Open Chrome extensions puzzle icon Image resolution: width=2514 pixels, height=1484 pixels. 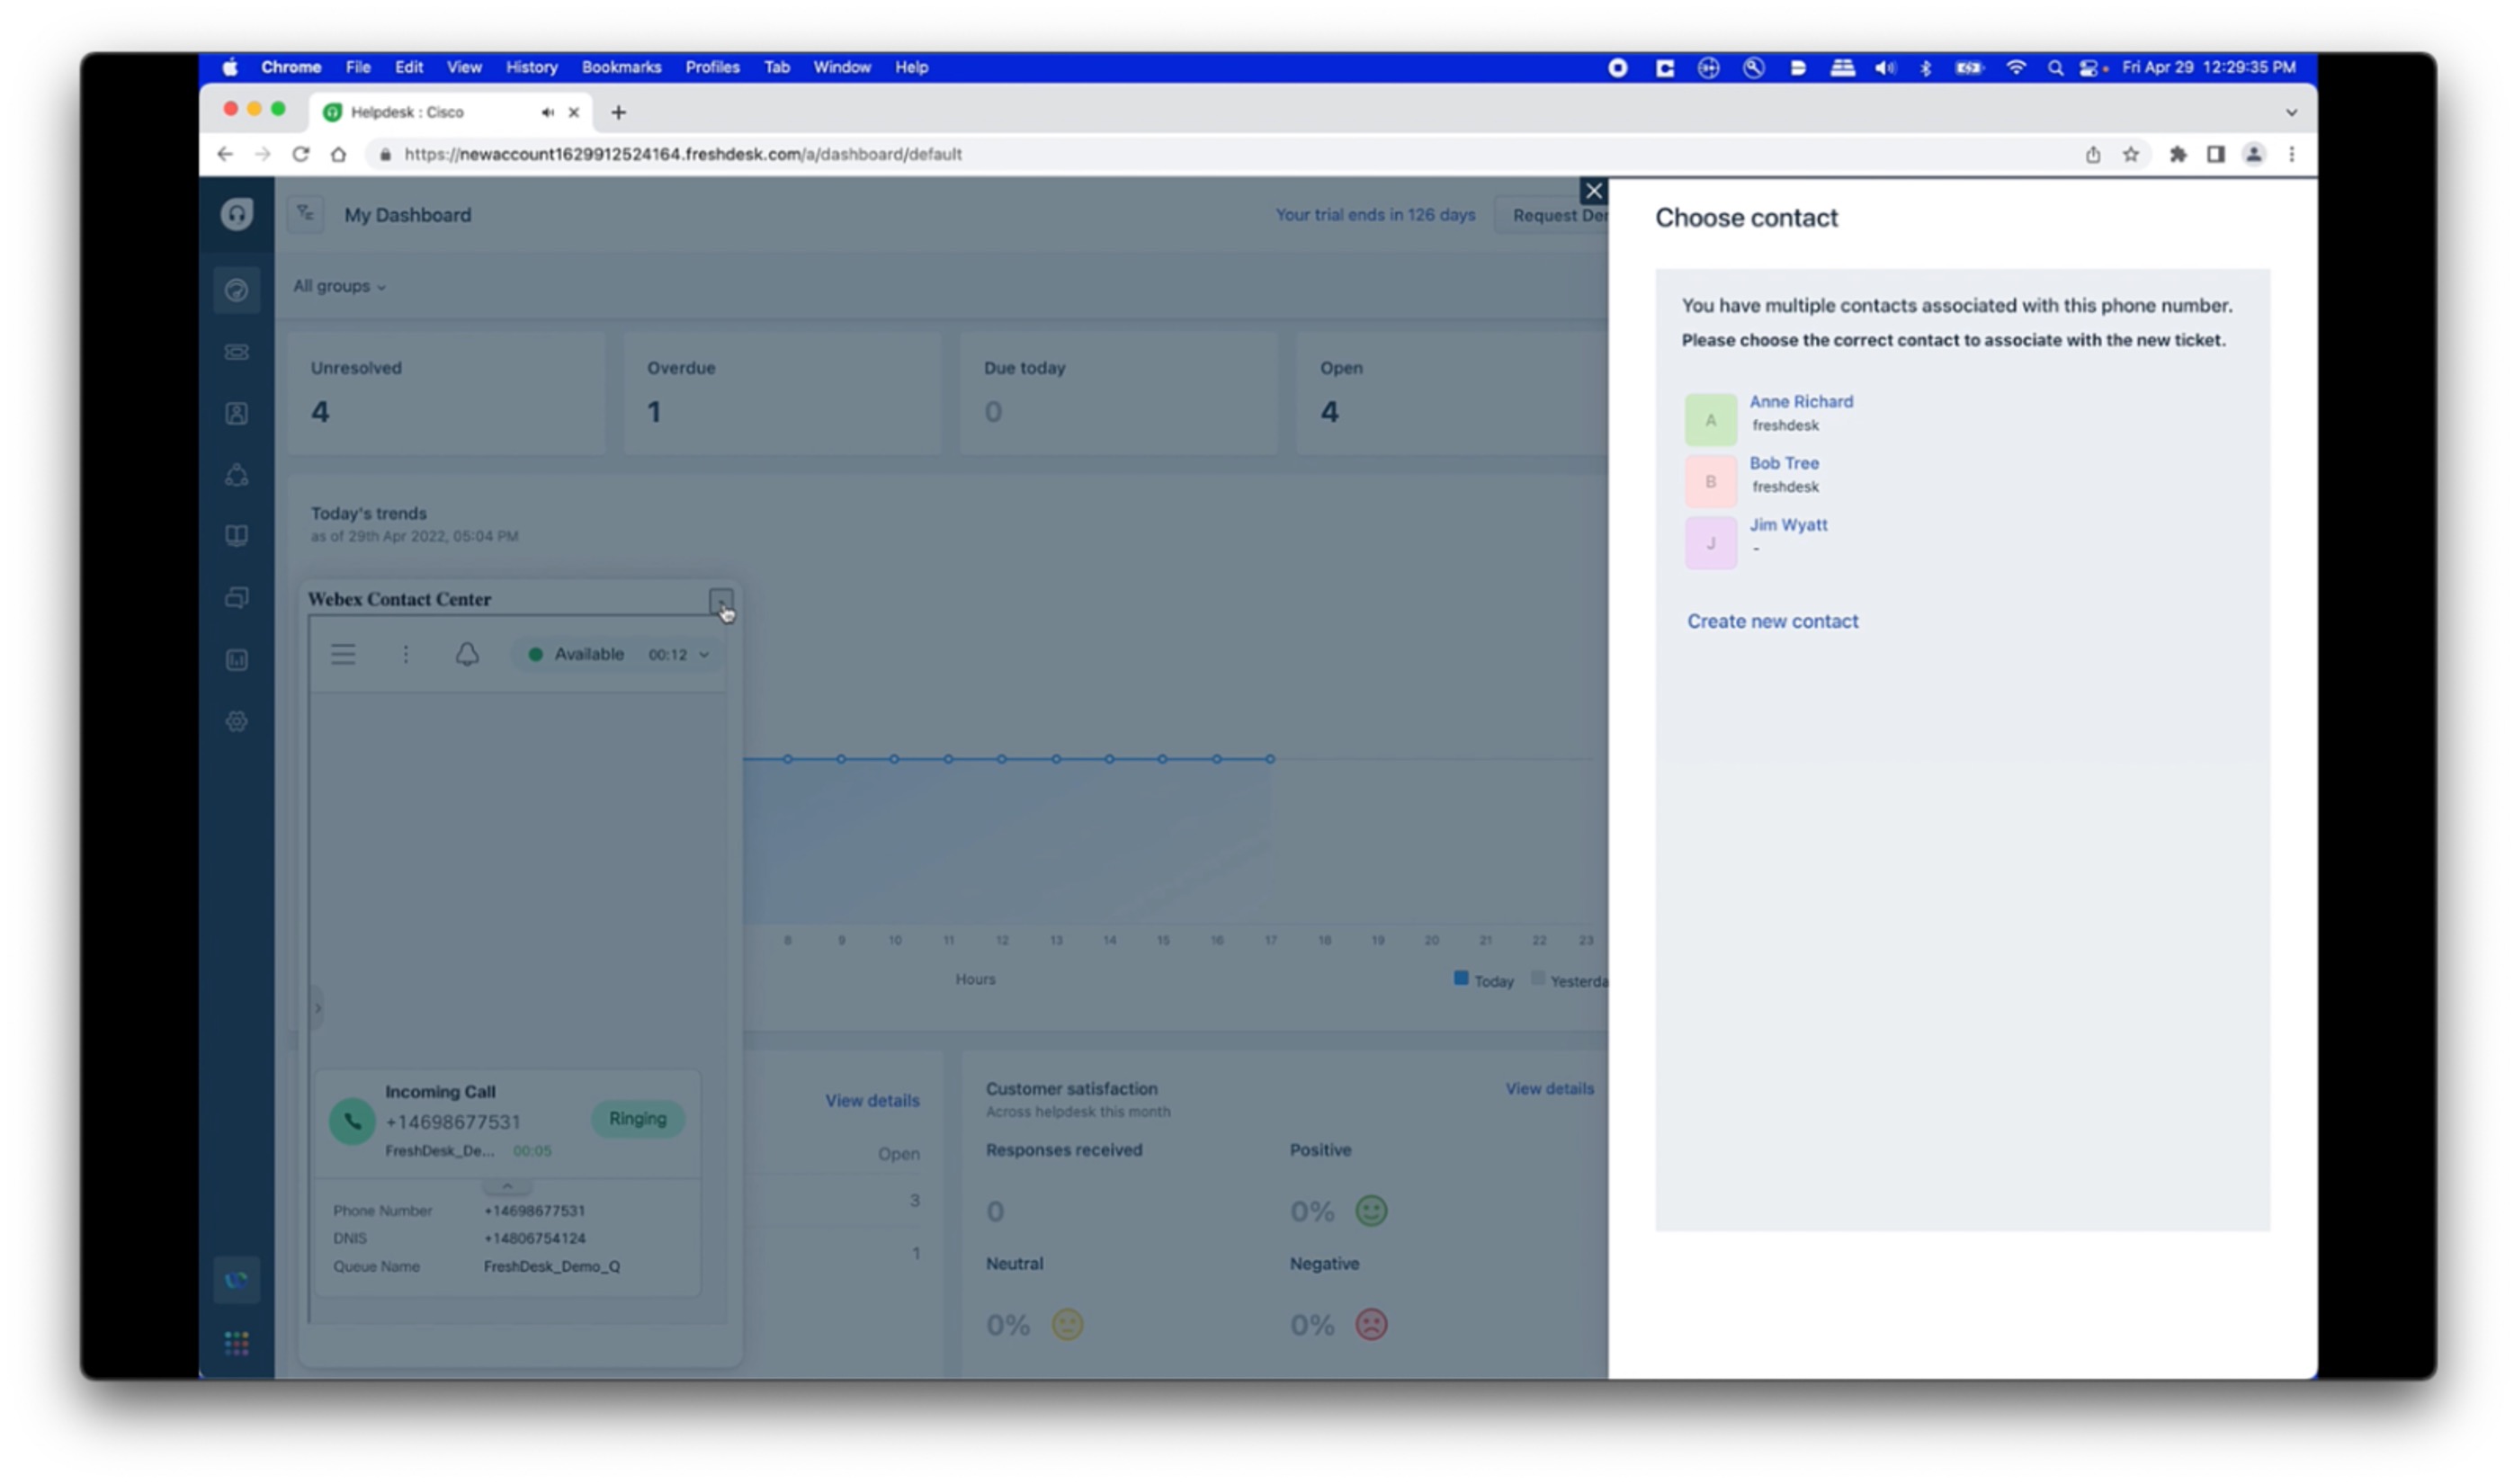click(x=2178, y=154)
